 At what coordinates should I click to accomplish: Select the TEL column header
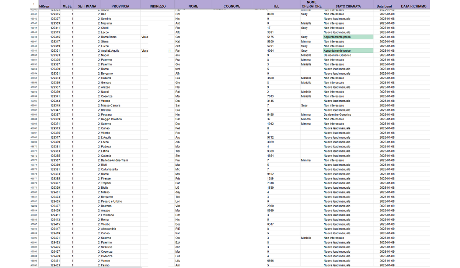pyautogui.click(x=276, y=6)
